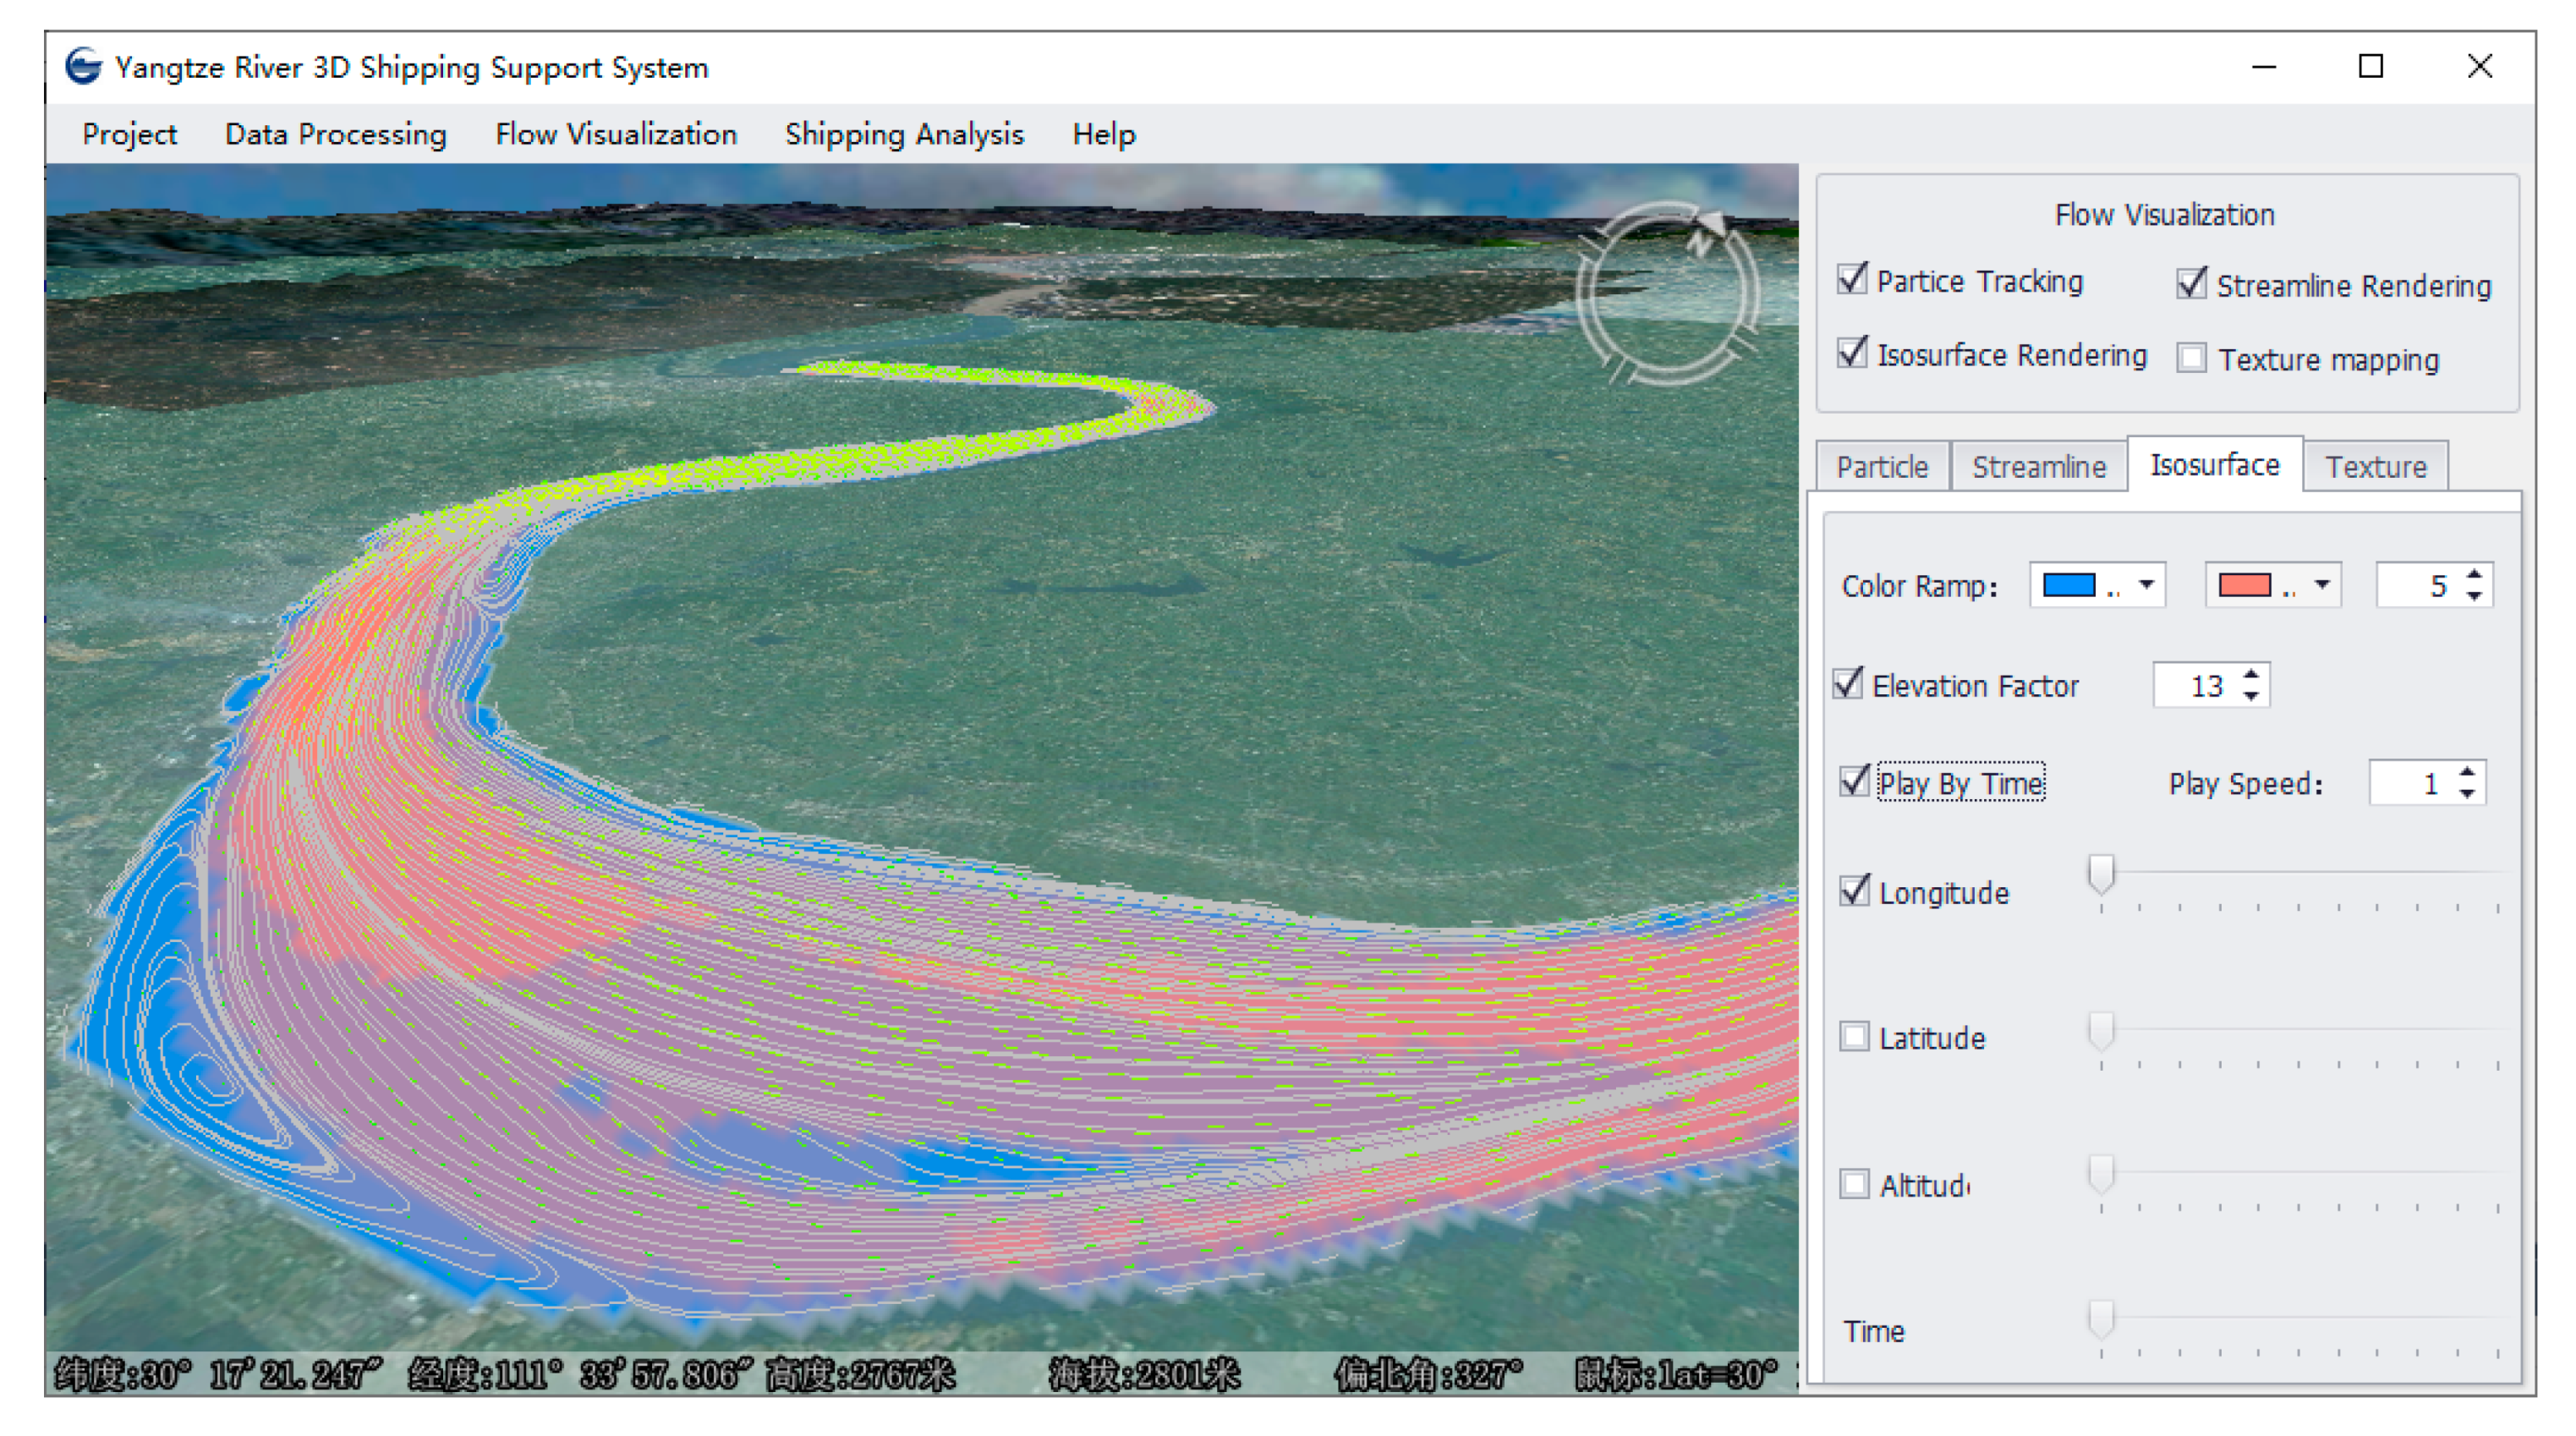The width and height of the screenshot is (2576, 1436).
Task: Decrease the Elevation Factor value
Action: [x=2250, y=696]
